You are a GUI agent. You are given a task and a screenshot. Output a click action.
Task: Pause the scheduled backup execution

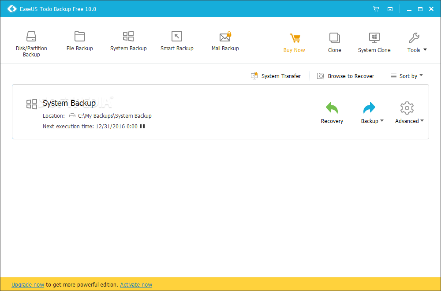[x=142, y=126]
